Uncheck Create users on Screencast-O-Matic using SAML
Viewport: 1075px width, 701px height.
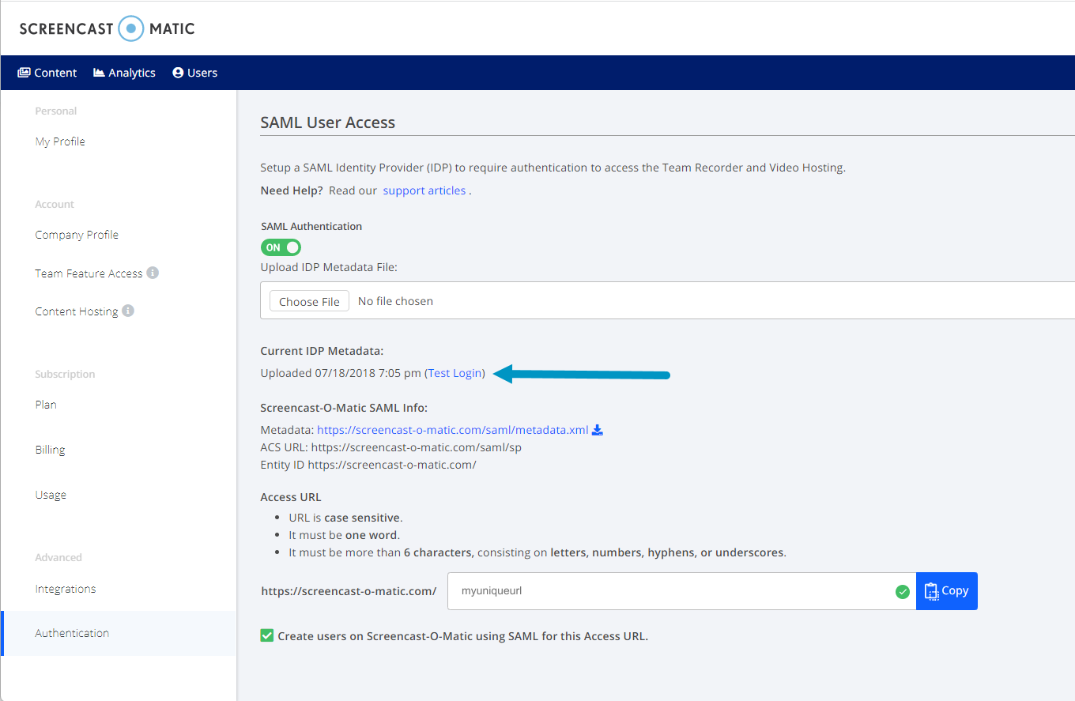pyautogui.click(x=267, y=635)
